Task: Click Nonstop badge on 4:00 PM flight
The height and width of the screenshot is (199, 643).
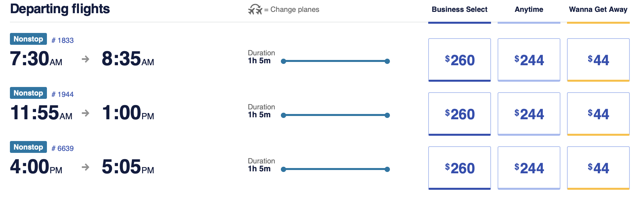Action: [28, 147]
